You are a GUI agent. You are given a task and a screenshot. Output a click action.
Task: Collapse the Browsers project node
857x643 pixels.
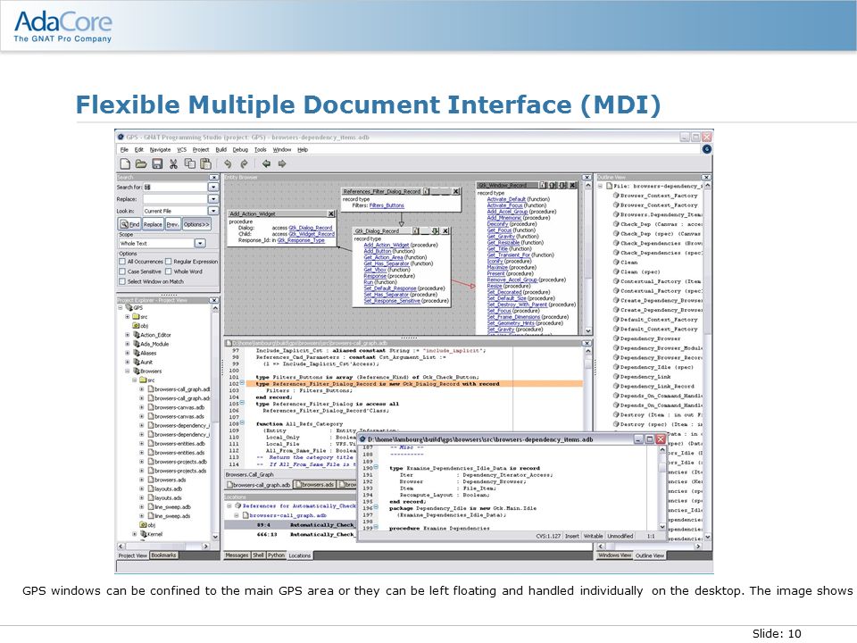(x=128, y=371)
